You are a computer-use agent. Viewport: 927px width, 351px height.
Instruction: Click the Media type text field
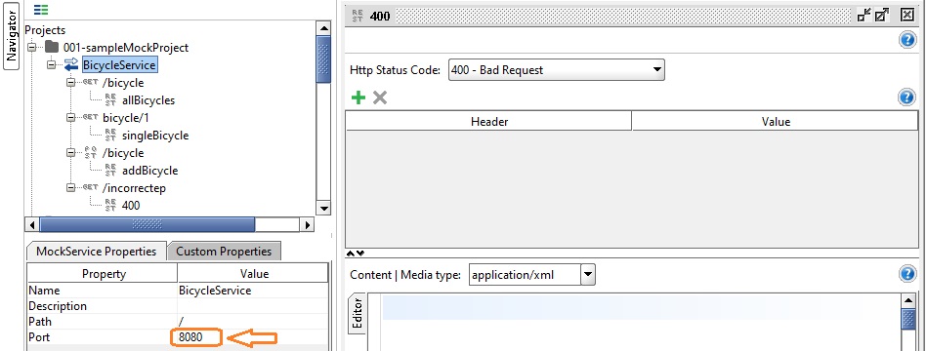[x=525, y=274]
